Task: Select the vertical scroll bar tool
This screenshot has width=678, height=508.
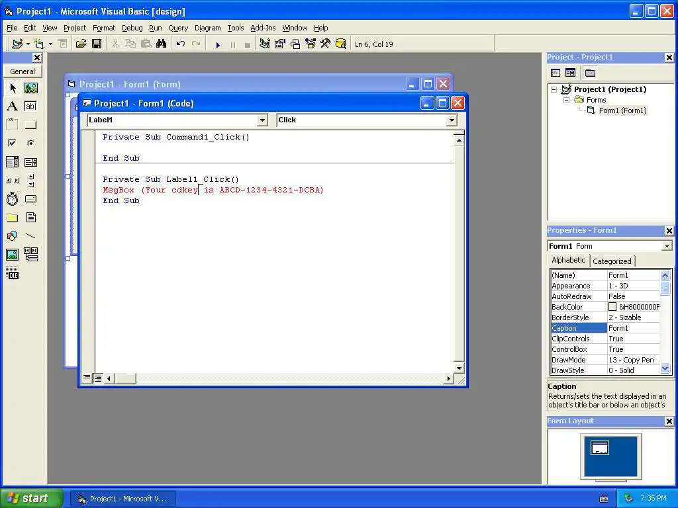Action: coord(30,181)
